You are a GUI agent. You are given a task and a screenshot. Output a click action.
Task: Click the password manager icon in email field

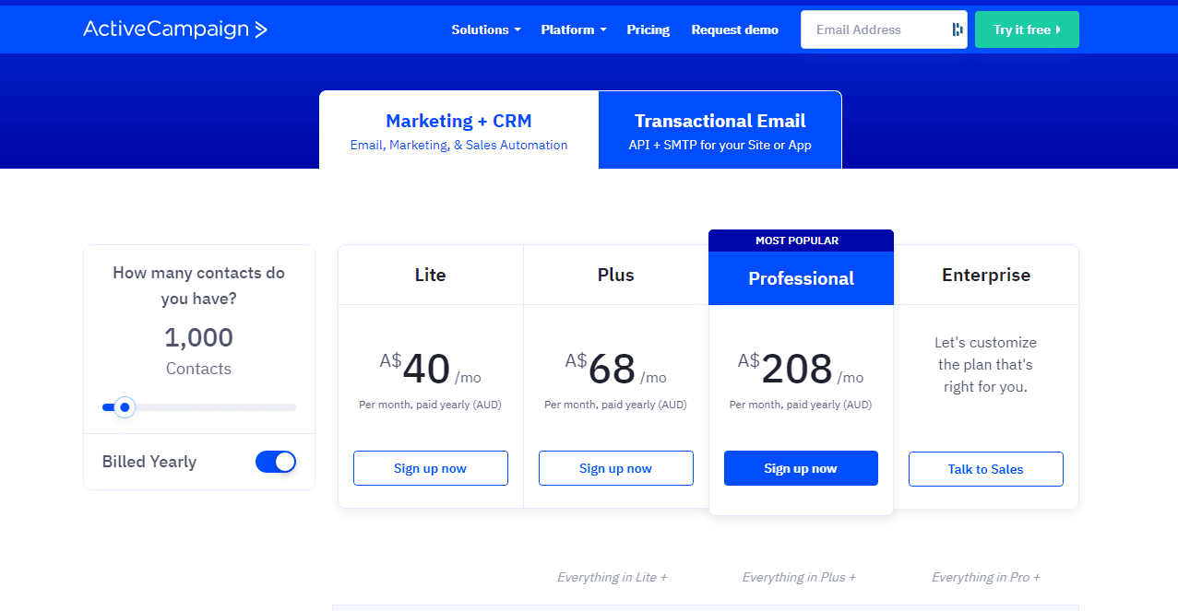(957, 29)
